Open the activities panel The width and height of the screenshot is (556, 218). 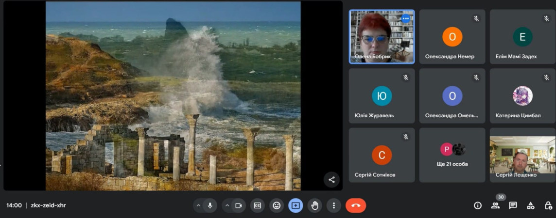point(530,205)
